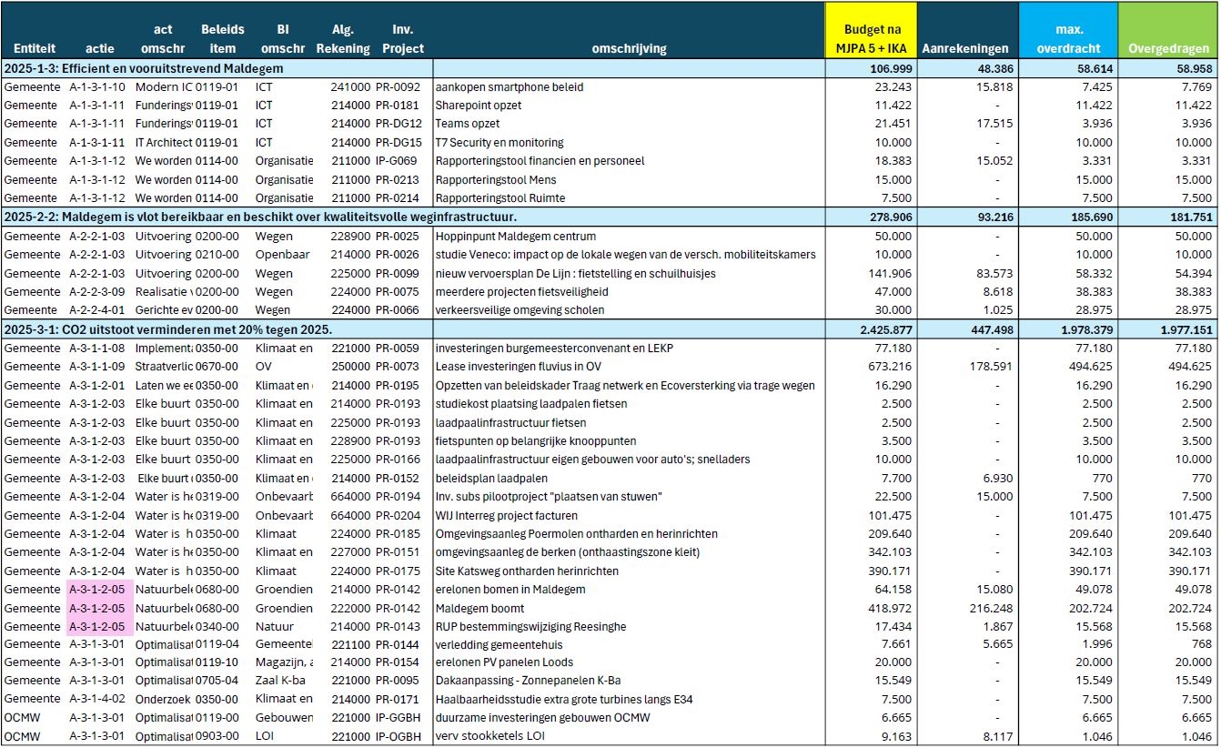The height and width of the screenshot is (748, 1221).
Task: Select 'Rapporteringstool financien en personeel' cell
Action: [x=540, y=161]
